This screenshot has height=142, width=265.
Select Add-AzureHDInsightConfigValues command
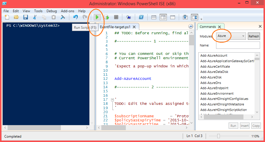click(224, 99)
